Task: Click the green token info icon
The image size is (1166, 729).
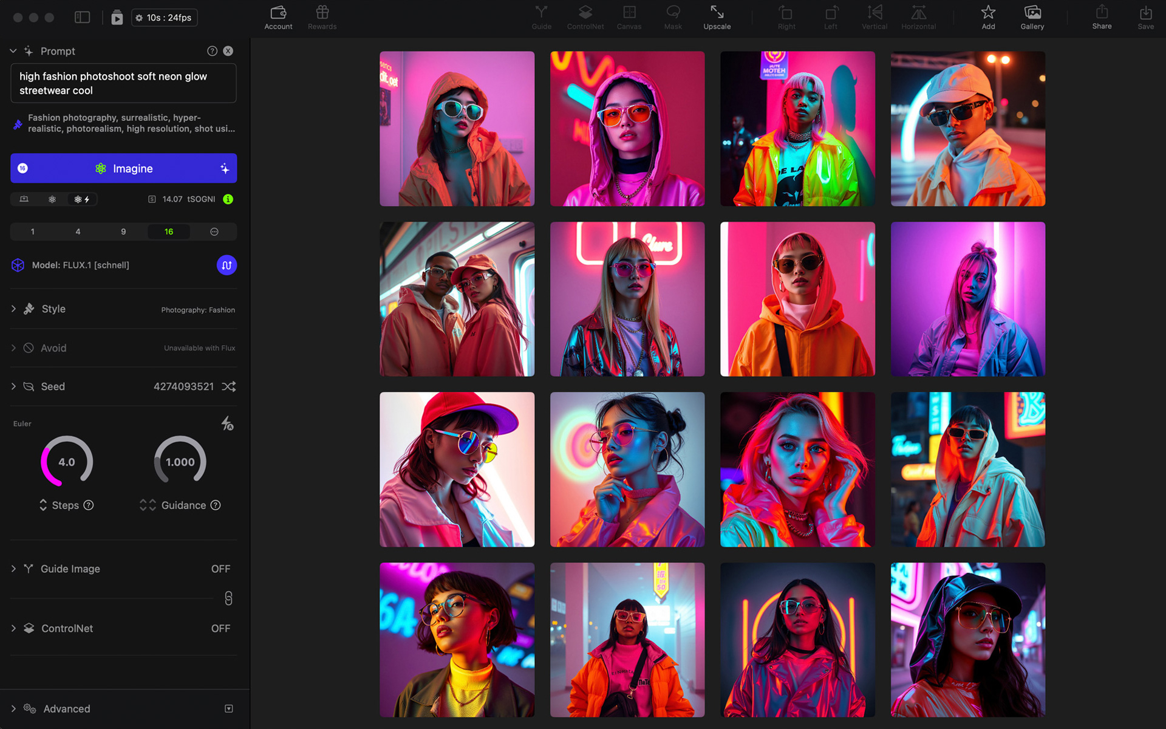Action: [x=228, y=199]
